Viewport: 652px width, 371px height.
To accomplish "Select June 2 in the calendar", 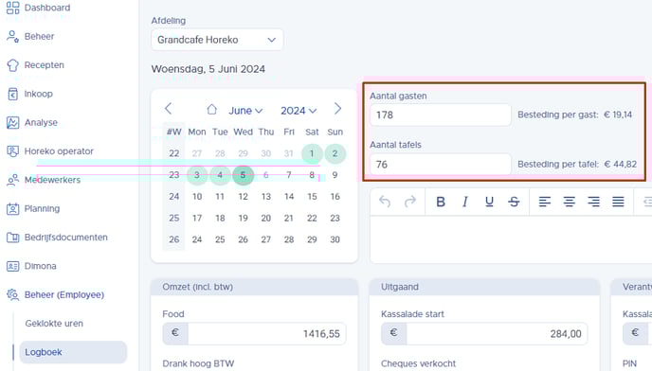I will click(335, 153).
